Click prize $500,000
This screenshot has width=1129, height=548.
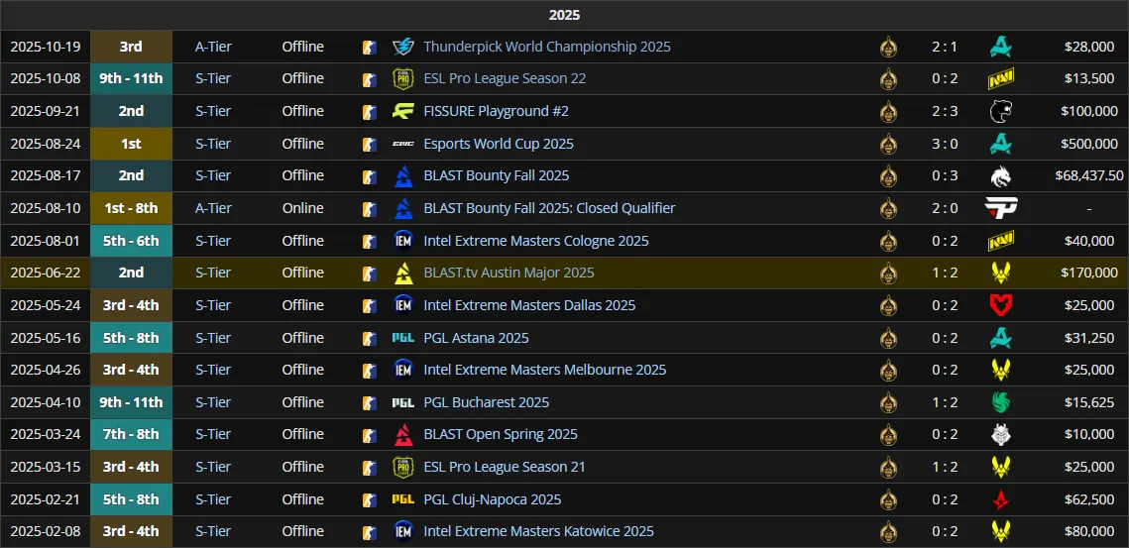pyautogui.click(x=1089, y=144)
